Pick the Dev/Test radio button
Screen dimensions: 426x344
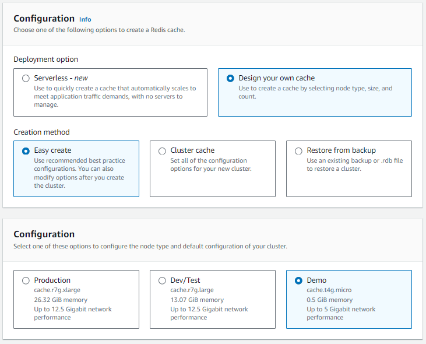pos(162,280)
